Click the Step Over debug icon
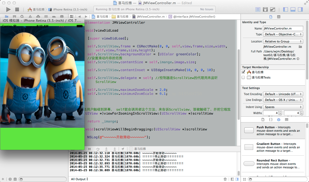This screenshot has height=182, width=309. [x=98, y=149]
